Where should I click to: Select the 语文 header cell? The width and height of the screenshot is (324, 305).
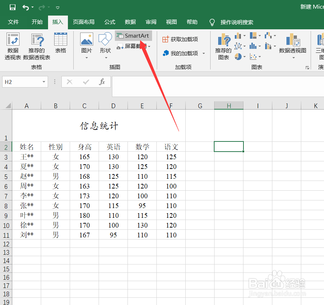(171, 147)
